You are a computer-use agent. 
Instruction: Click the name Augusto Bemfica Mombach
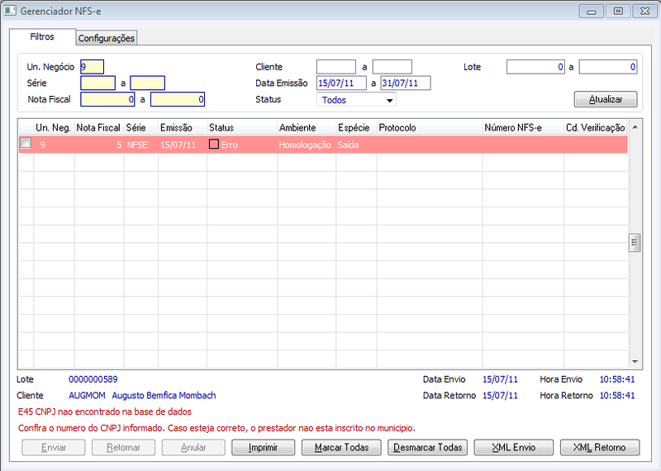(x=164, y=395)
